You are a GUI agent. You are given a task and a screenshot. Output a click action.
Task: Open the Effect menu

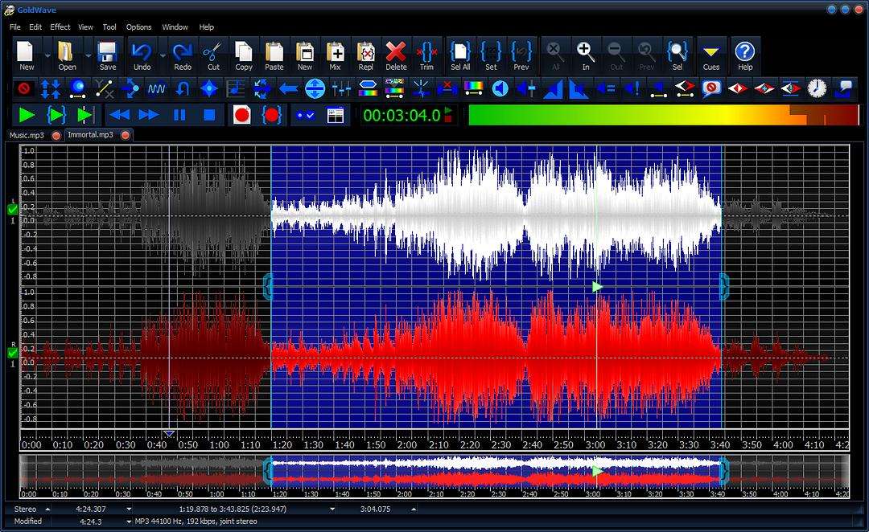click(x=60, y=27)
